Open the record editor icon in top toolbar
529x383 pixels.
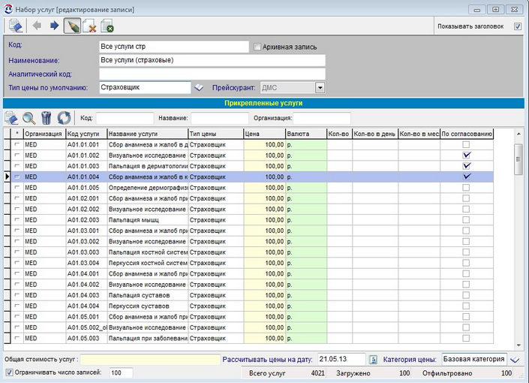pyautogui.click(x=16, y=26)
